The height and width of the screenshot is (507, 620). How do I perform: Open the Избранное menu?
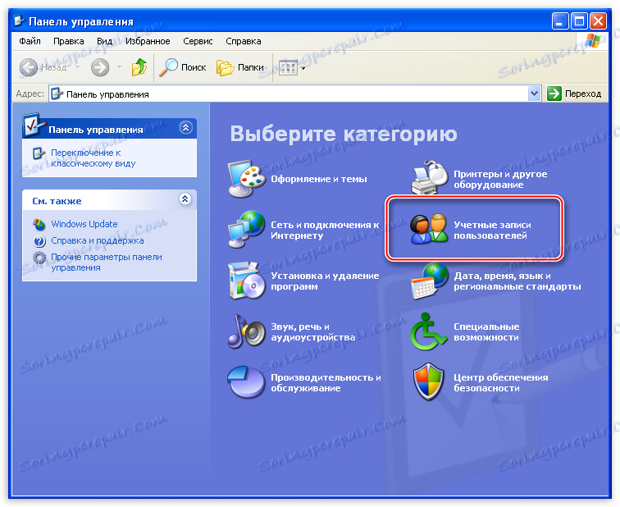point(148,41)
